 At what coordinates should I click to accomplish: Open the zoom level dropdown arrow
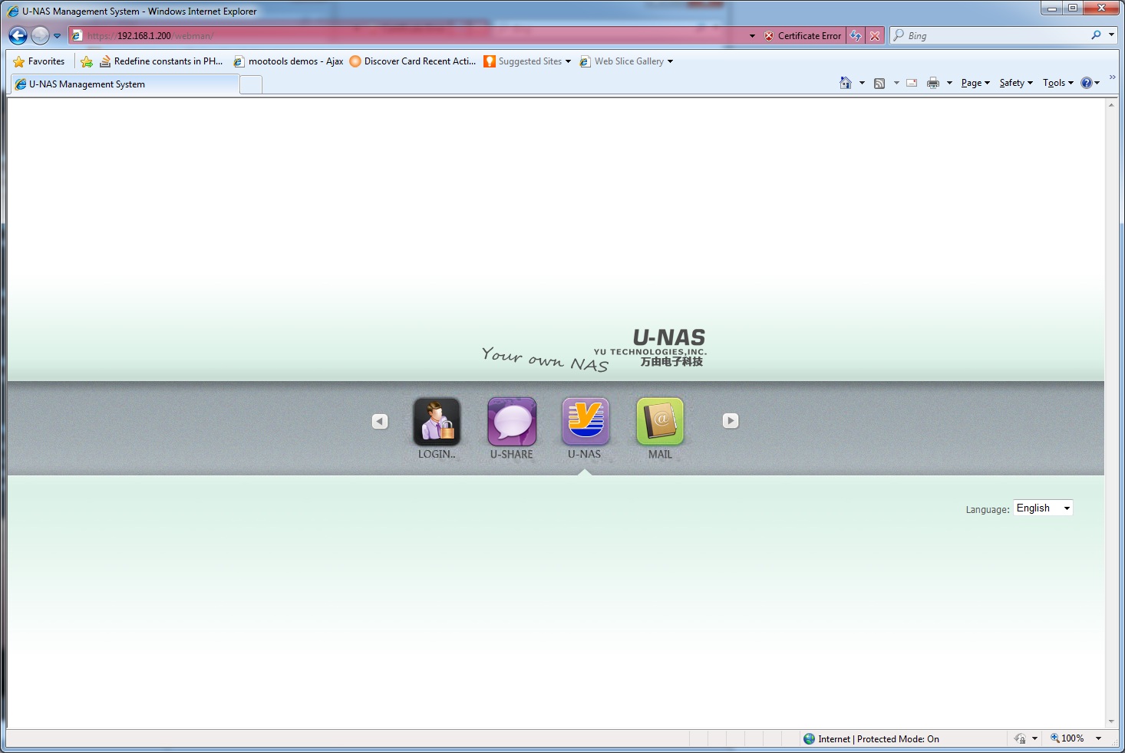pyautogui.click(x=1098, y=738)
